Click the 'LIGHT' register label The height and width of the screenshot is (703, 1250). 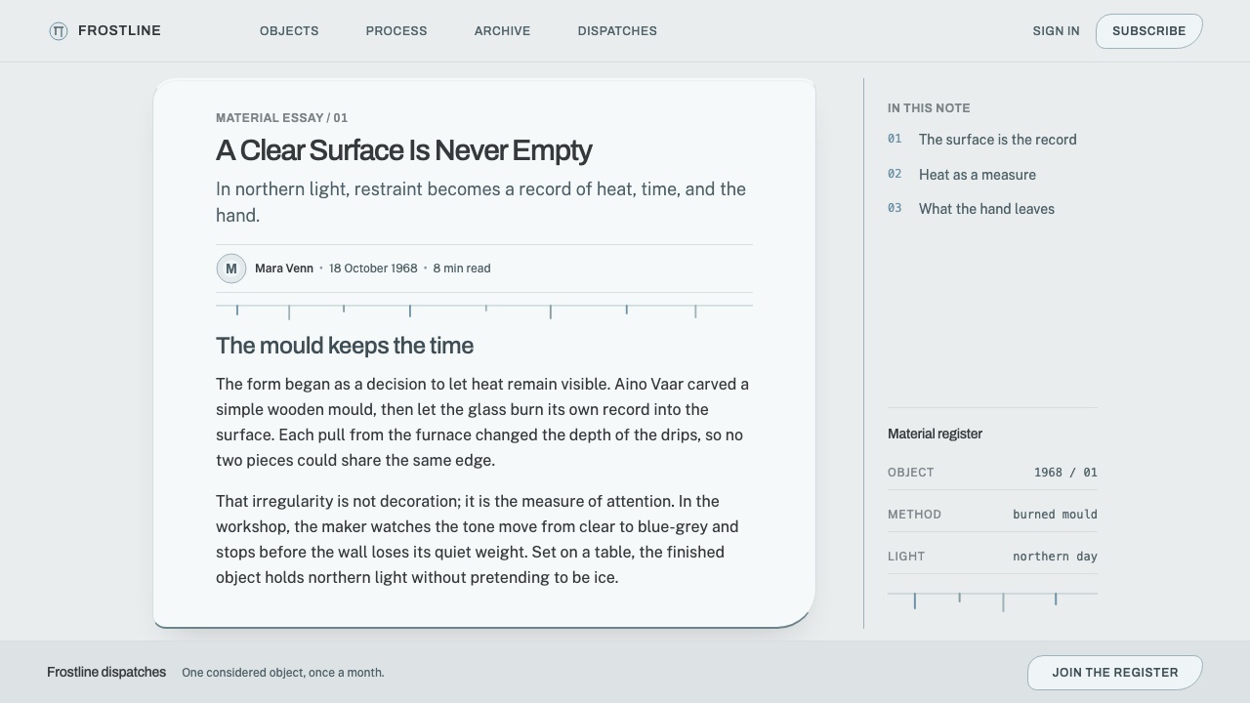pos(906,557)
